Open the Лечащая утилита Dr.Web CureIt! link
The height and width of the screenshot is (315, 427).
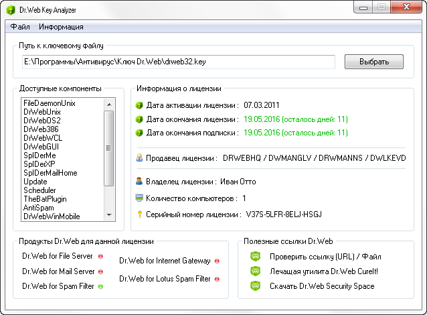tap(324, 271)
